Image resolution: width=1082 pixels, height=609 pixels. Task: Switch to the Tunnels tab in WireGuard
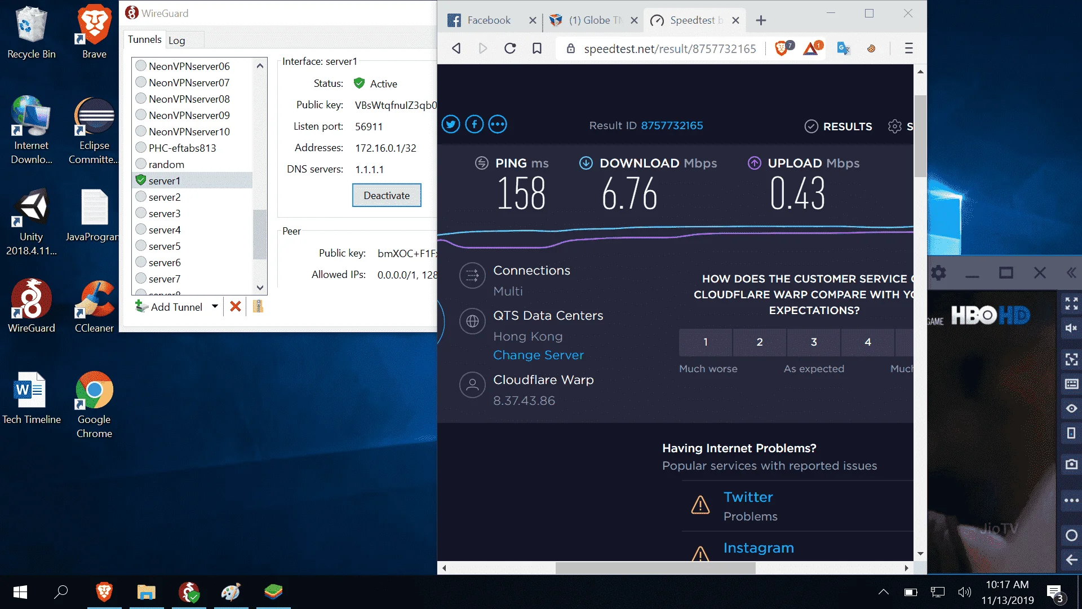coord(144,39)
